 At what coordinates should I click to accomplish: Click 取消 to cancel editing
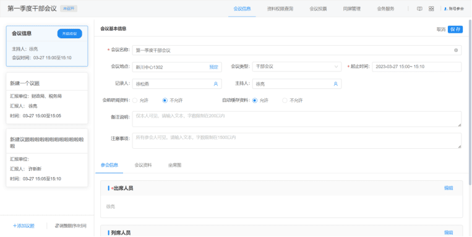pos(441,30)
